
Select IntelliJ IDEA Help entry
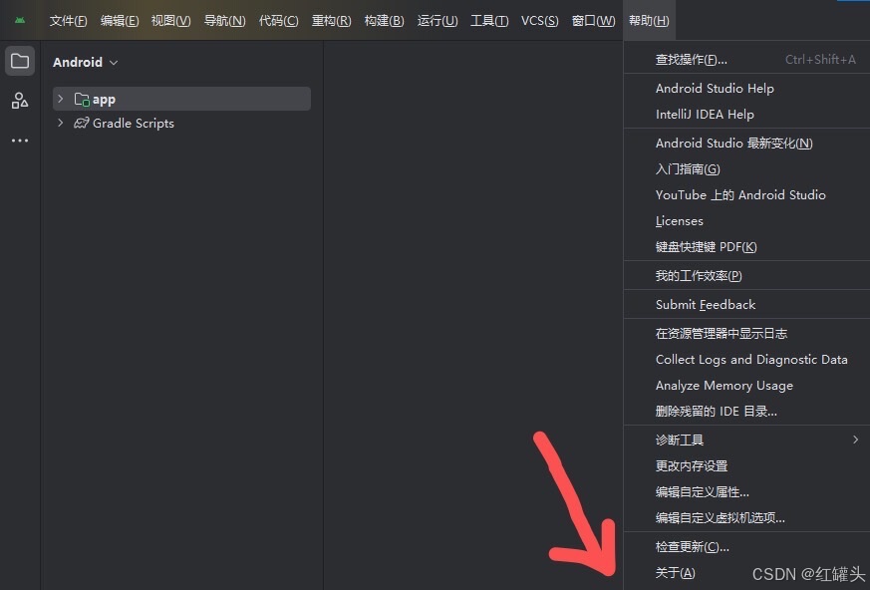point(746,115)
